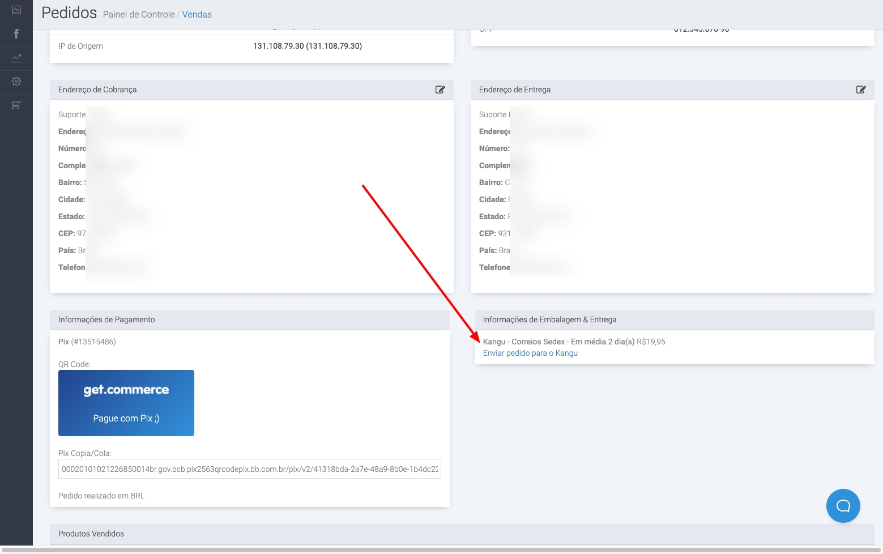Viewport: 883px width, 554px height.
Task: Select the Pix Copia/Cola code field
Action: (249, 469)
